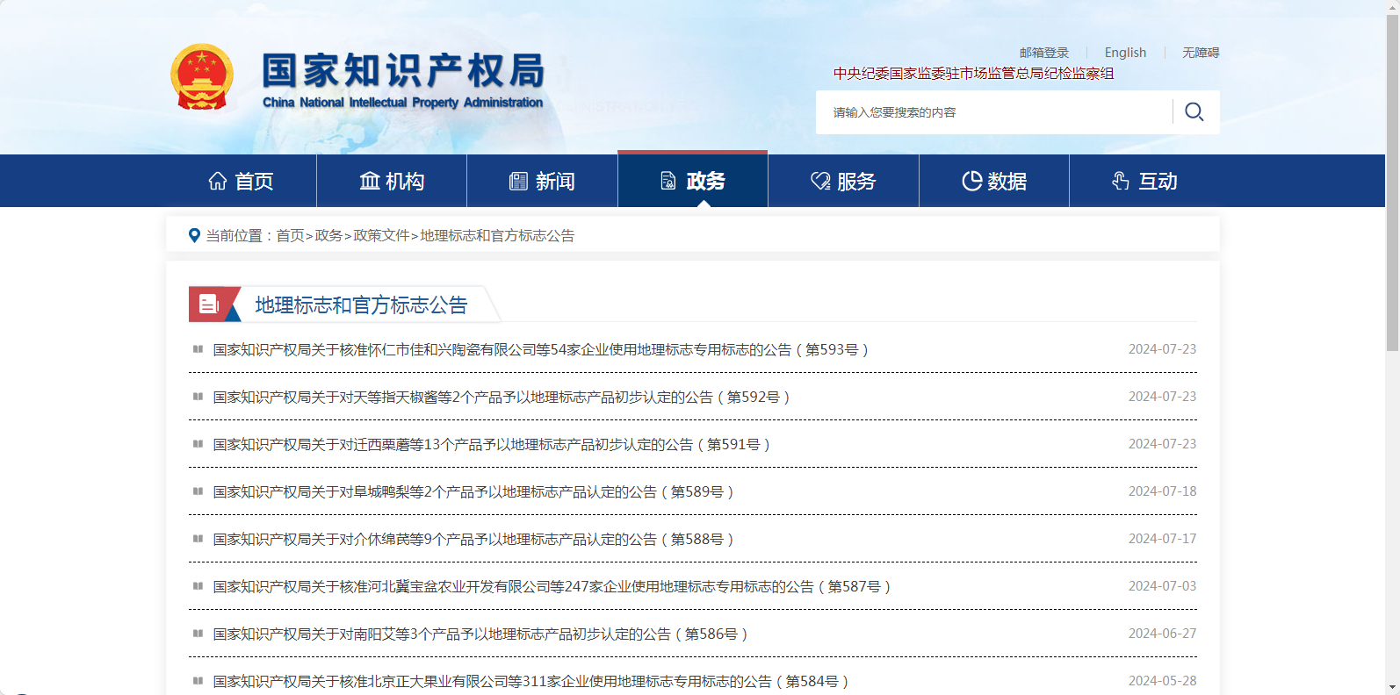The width and height of the screenshot is (1400, 695).
Task: Click the pie chart icon beside 数据
Action: (x=972, y=181)
